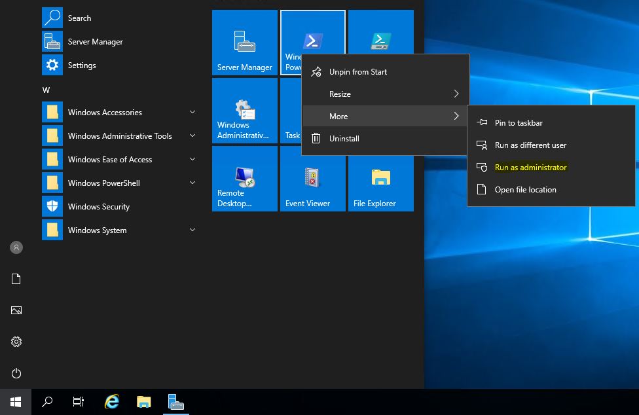Open Settings gear in the Start sidebar
639x415 pixels.
coord(16,342)
